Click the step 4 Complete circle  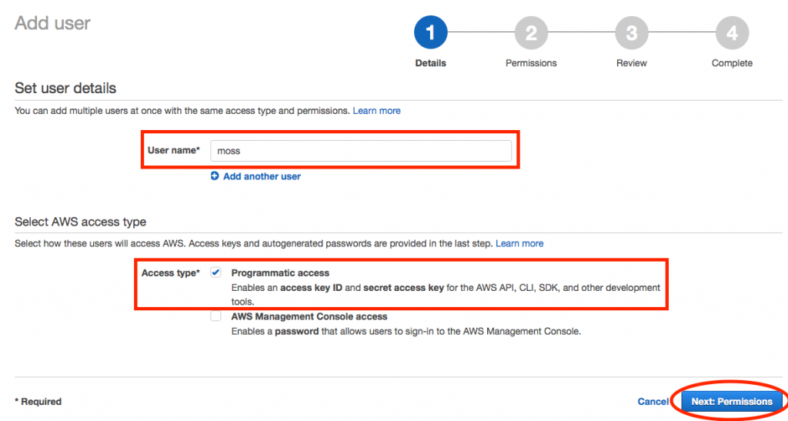point(733,32)
